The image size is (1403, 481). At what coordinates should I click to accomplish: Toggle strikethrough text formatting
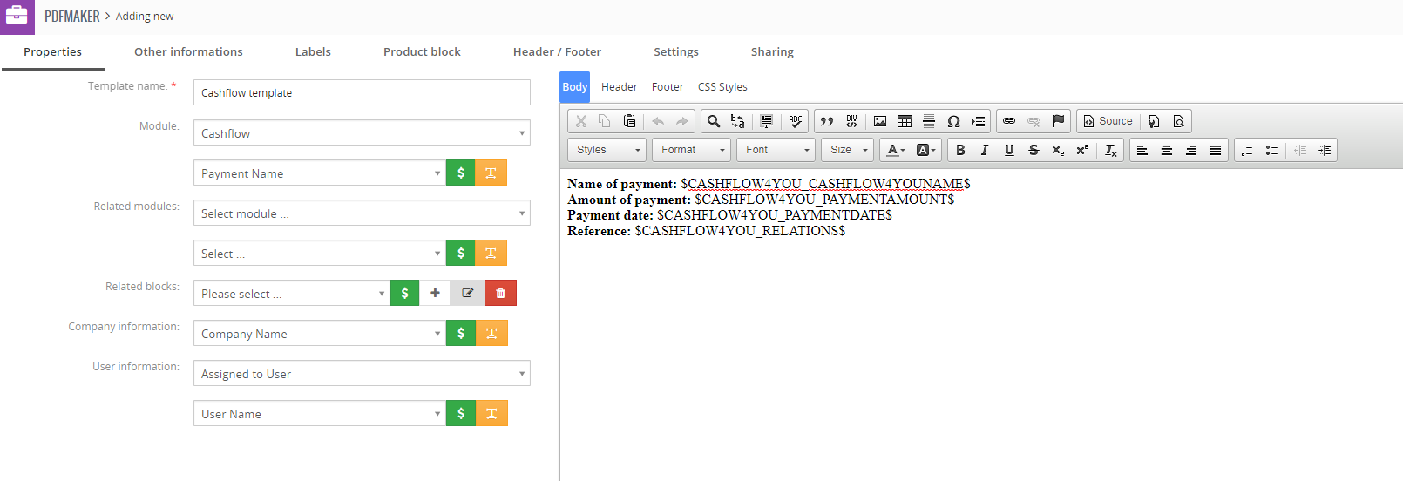[x=1034, y=150]
